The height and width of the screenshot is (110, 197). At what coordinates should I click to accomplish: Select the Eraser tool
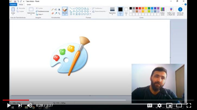tap(52, 13)
